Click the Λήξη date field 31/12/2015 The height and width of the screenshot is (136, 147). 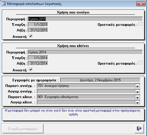(38, 30)
